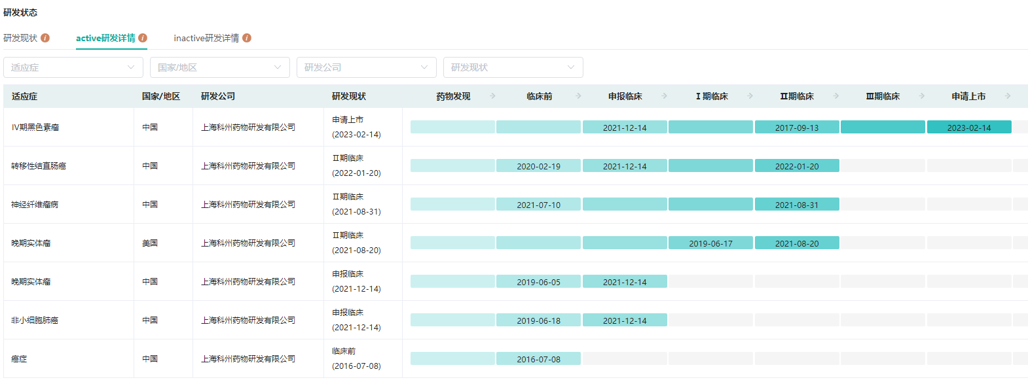Viewport: 1028px width, 380px height.
Task: Click info icon beside active研发详情 tab
Action: 143,38
